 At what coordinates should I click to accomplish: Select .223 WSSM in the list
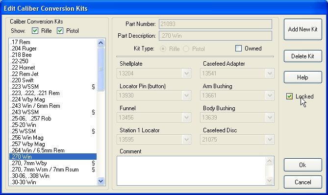(53, 87)
